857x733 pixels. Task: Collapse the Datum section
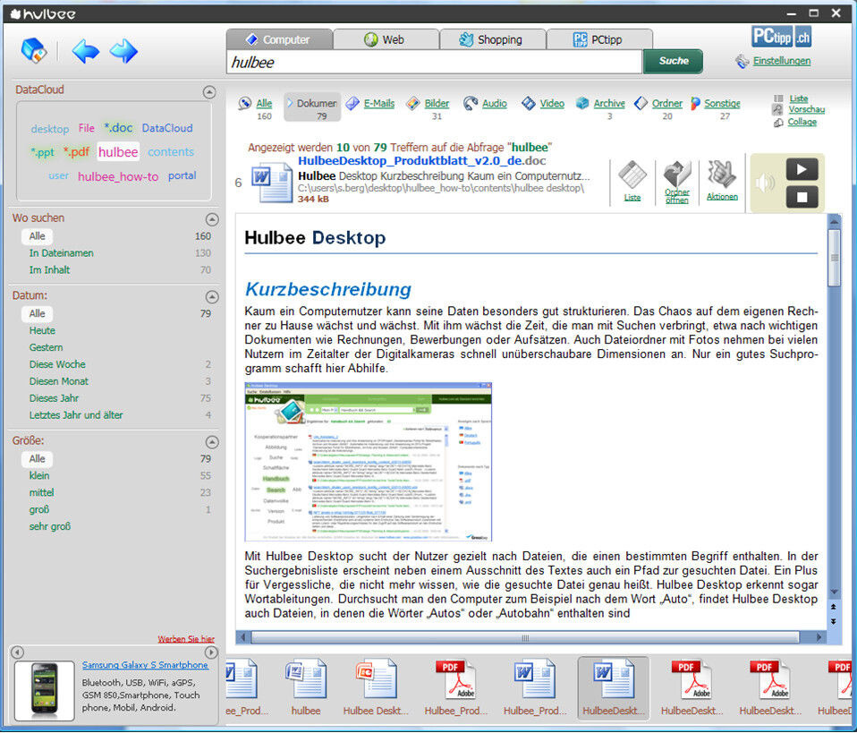[212, 296]
